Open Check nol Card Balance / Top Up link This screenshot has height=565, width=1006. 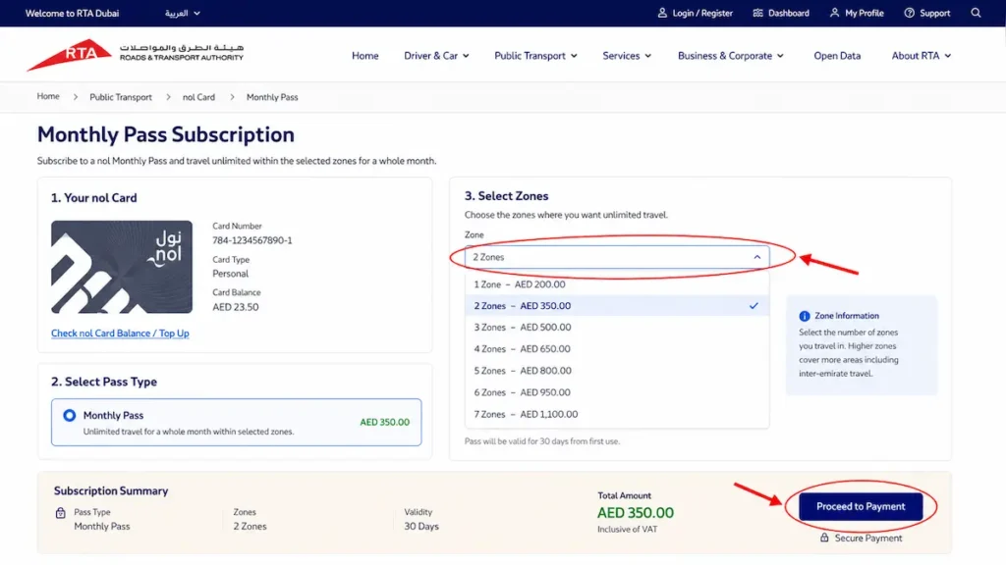120,334
